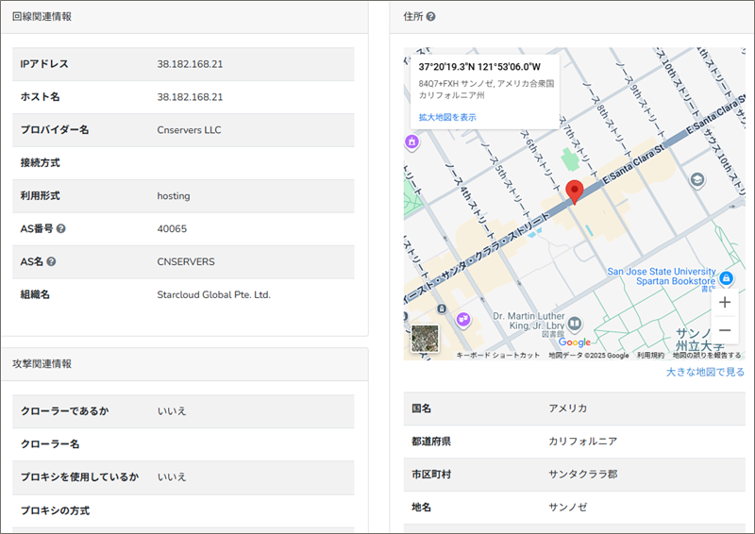Click the help icon beside AS番号
The height and width of the screenshot is (534, 755).
[x=60, y=228]
